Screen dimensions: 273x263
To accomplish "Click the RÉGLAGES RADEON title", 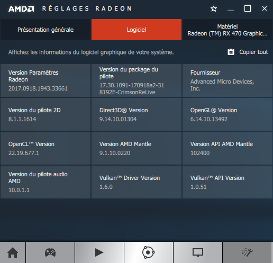I will pos(87,8).
